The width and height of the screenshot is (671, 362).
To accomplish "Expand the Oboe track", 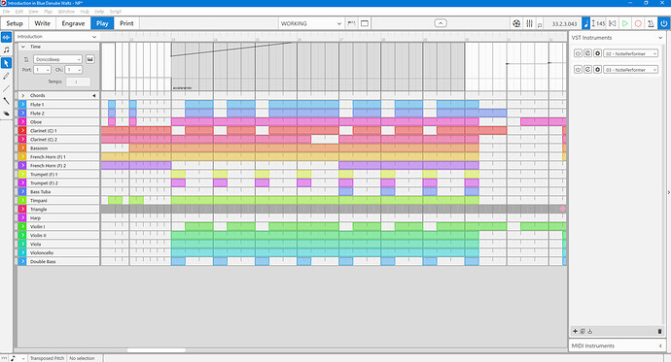I will (x=22, y=121).
